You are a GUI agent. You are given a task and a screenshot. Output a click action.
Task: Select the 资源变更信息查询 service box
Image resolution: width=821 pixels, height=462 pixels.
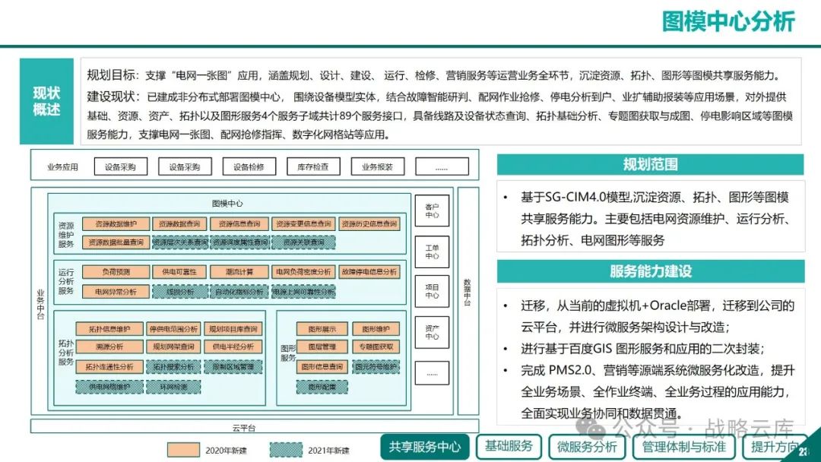click(x=303, y=224)
